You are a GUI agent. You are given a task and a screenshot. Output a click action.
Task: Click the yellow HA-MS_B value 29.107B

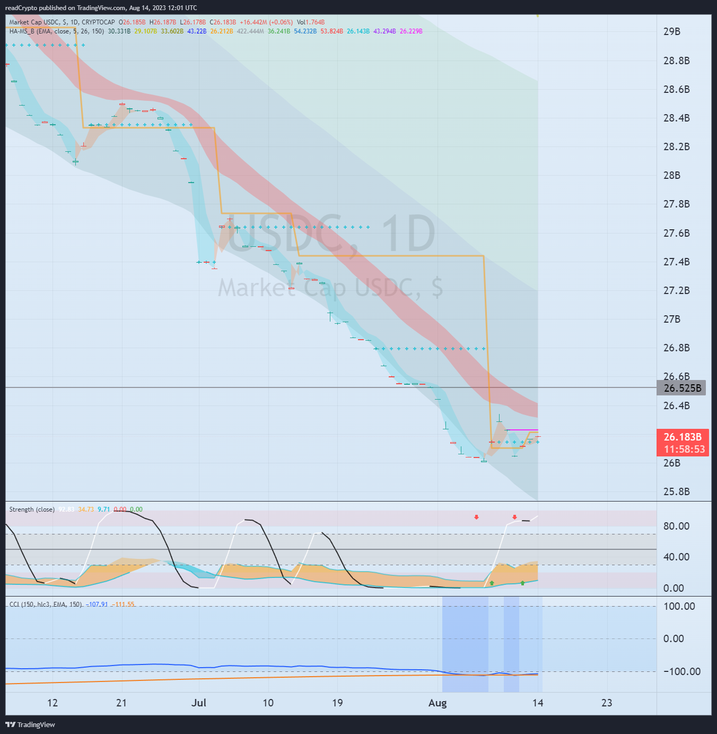[145, 31]
